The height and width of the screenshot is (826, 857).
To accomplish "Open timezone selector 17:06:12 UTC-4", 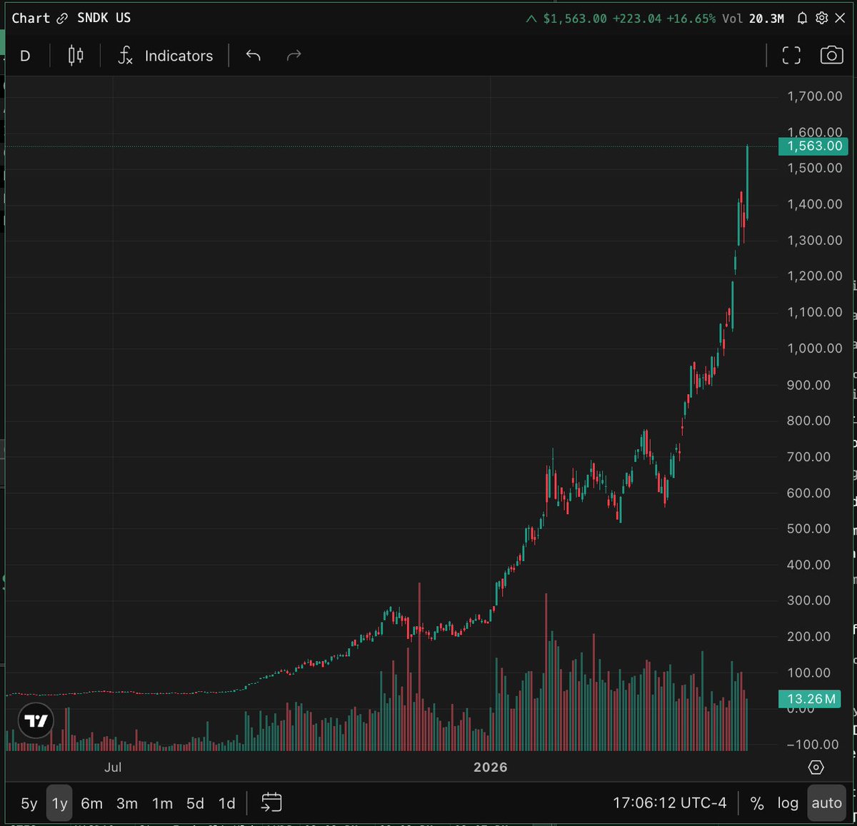I will tap(669, 803).
